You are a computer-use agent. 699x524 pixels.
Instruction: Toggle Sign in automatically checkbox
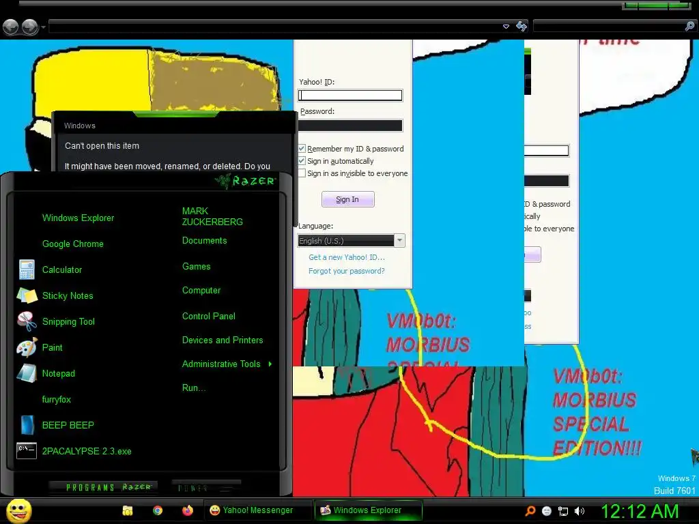tap(302, 161)
